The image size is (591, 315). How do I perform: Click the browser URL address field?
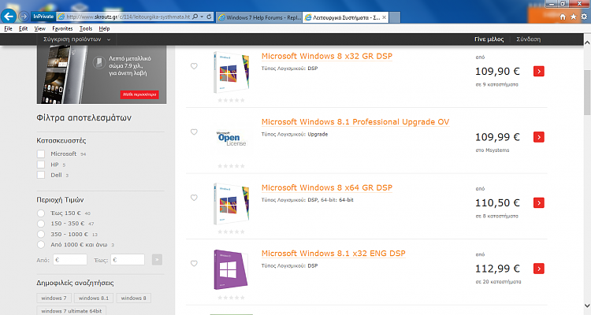128,17
